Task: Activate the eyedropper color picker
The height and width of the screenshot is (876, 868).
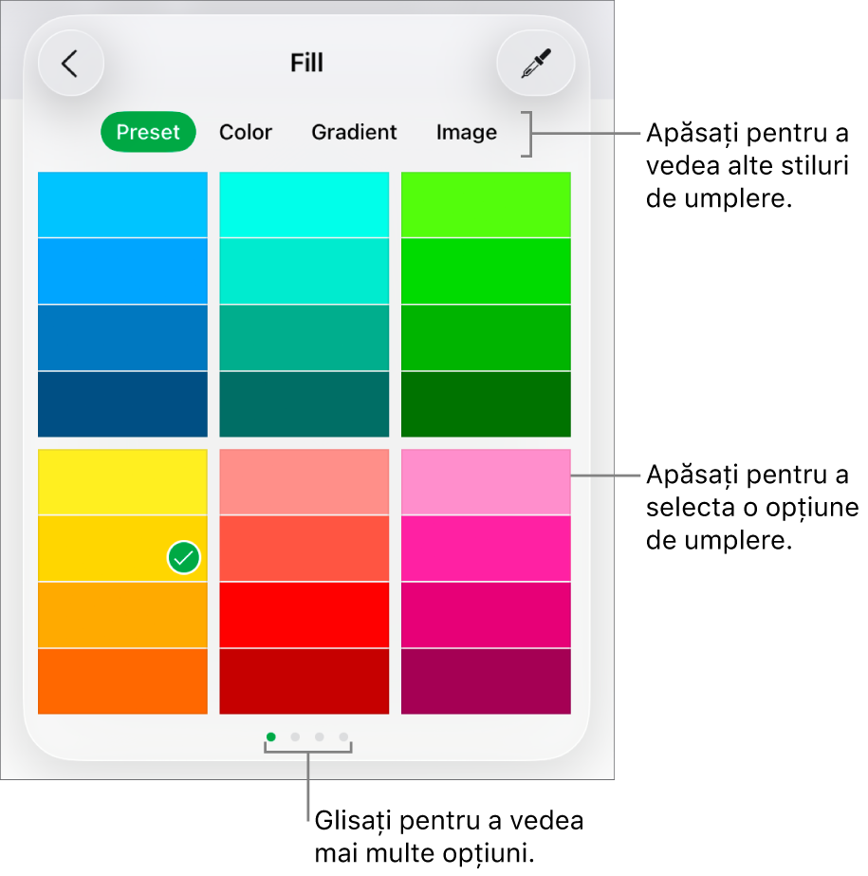Action: pos(536,64)
